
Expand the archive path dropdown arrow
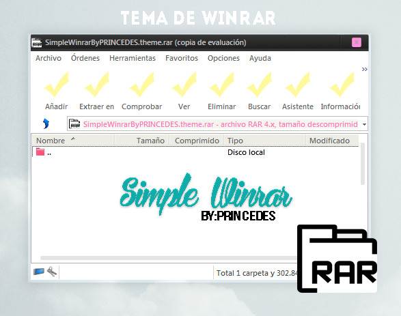tap(364, 124)
